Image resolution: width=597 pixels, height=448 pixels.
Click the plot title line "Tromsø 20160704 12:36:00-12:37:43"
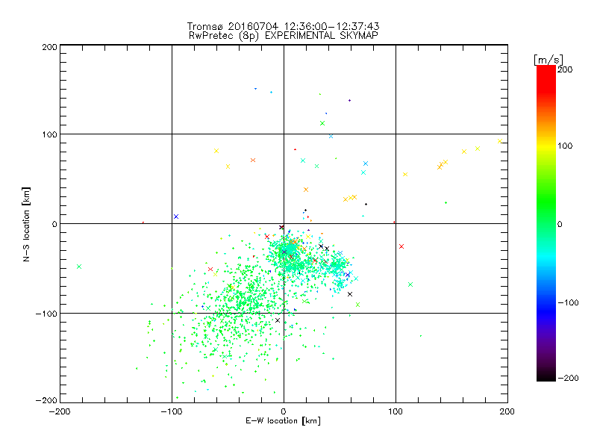coord(283,26)
